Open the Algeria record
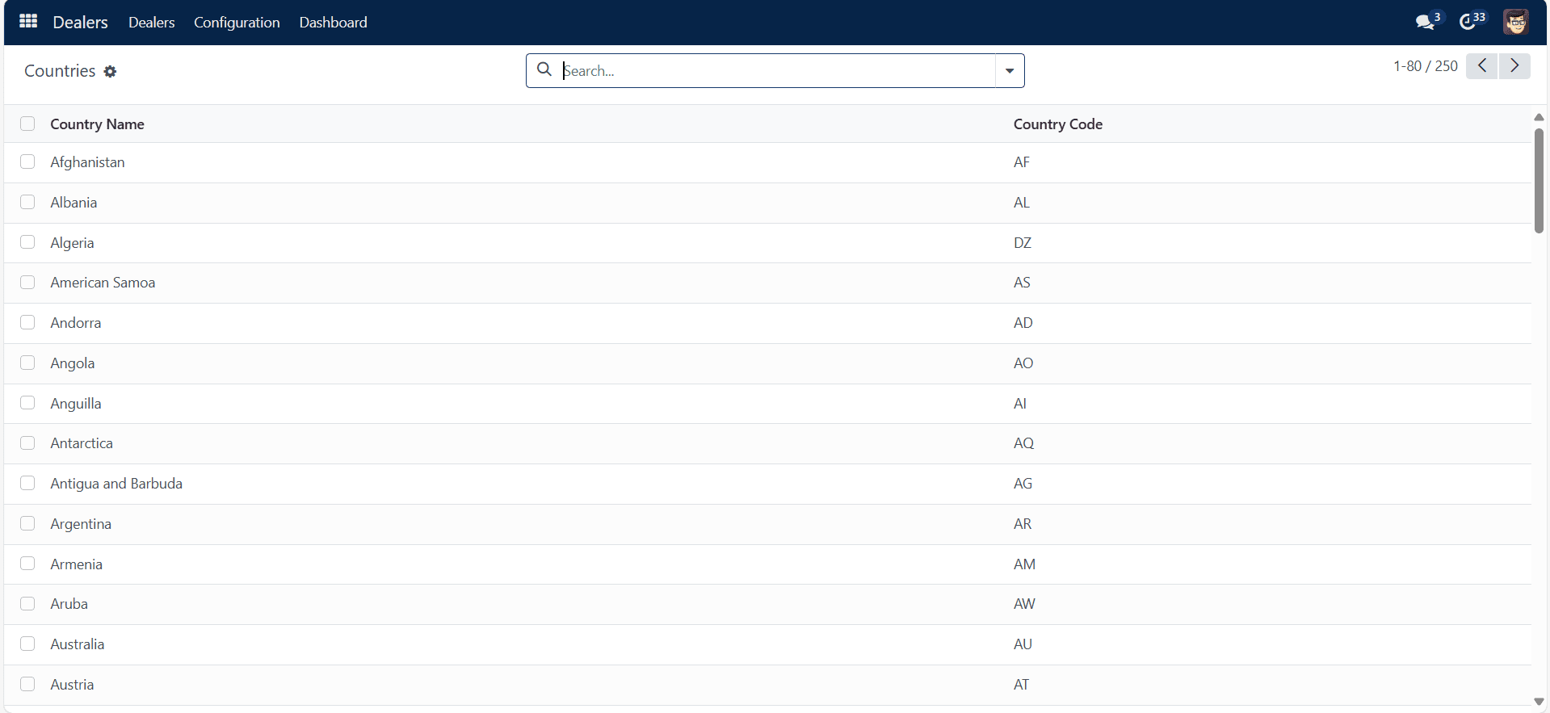 click(72, 243)
